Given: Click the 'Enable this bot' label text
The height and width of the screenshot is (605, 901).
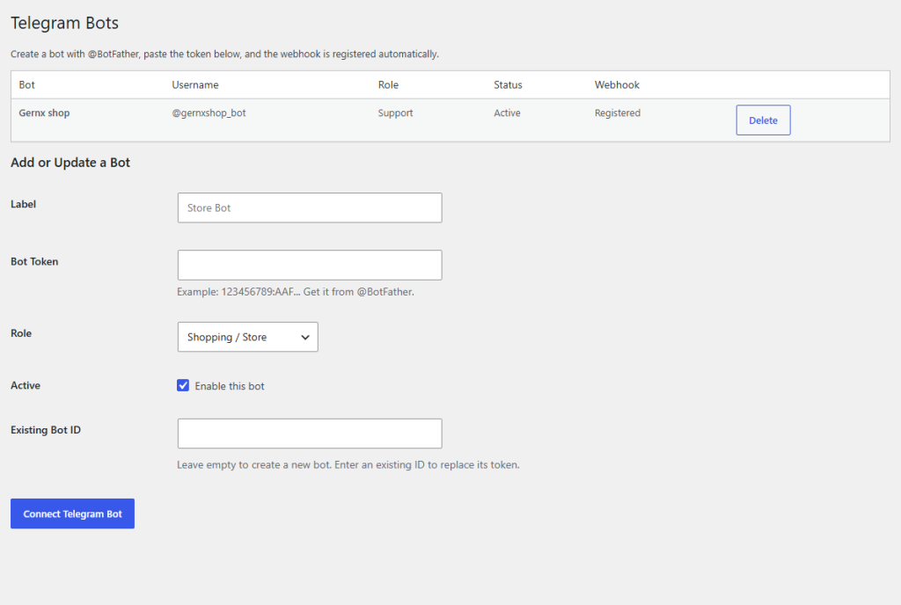Looking at the screenshot, I should click(x=230, y=386).
